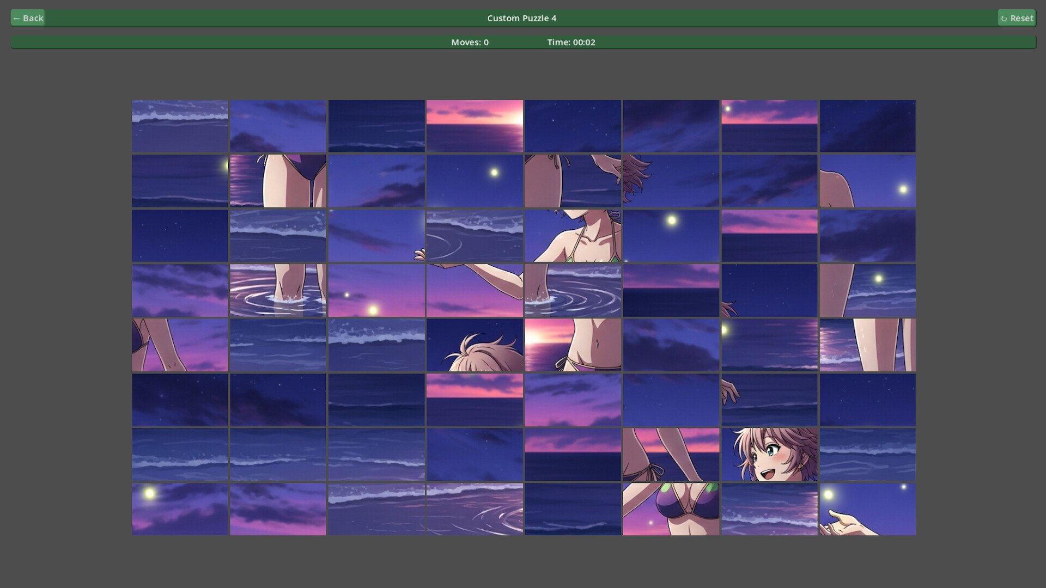
Task: Click the Reset circular arrow icon
Action: click(1004, 17)
